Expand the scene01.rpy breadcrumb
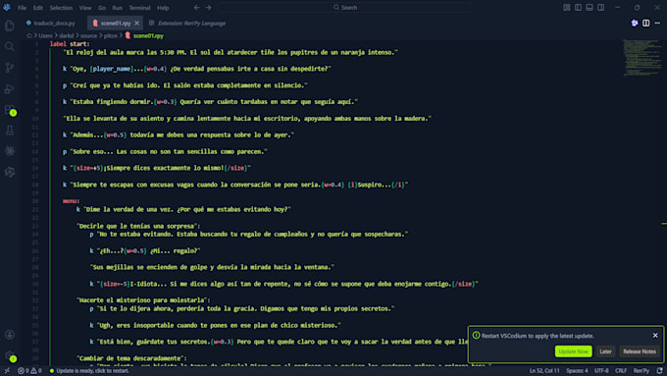 point(144,35)
